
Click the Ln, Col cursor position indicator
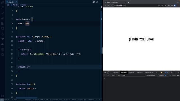[x=28, y=100]
